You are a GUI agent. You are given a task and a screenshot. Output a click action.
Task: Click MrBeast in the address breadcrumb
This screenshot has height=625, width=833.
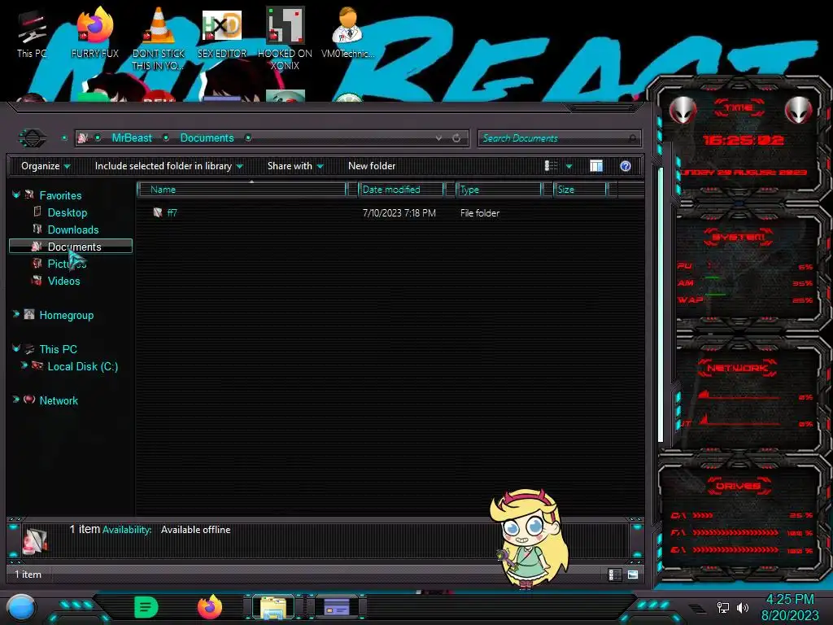132,138
